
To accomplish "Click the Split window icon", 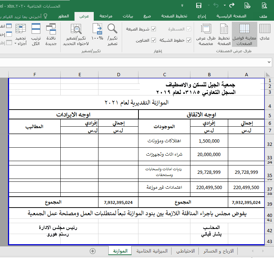I will tap(9, 26).
